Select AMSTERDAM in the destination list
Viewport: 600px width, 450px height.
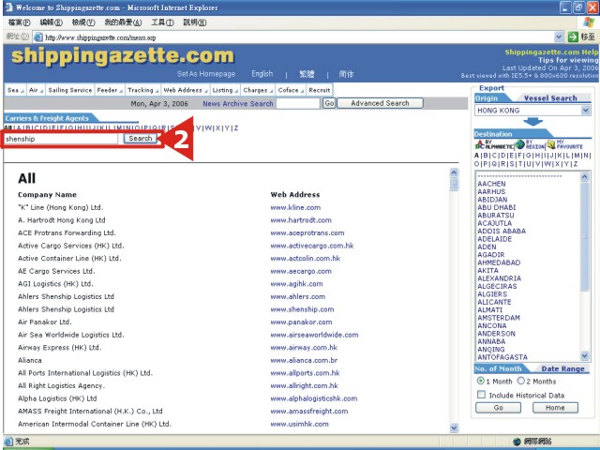point(499,318)
